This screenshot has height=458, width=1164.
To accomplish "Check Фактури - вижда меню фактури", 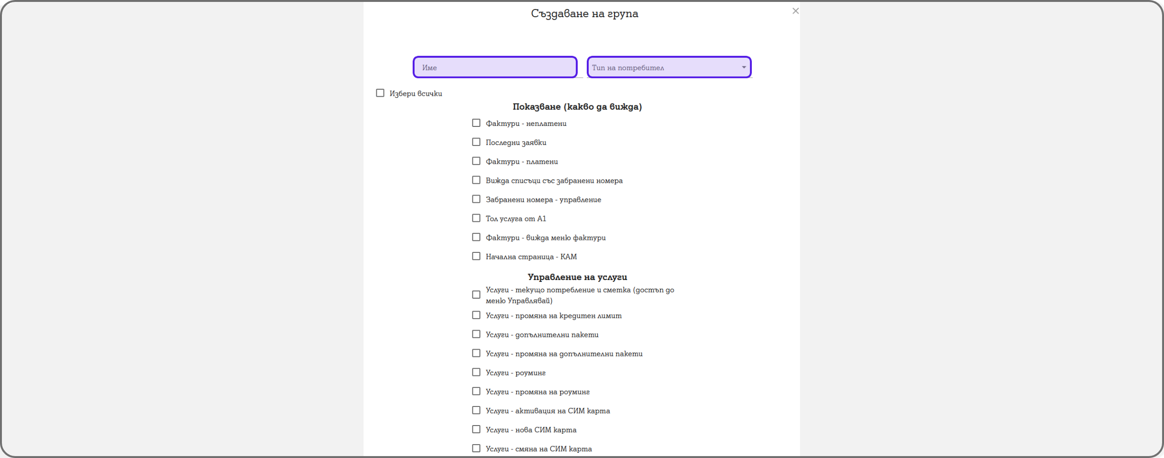I will [476, 238].
